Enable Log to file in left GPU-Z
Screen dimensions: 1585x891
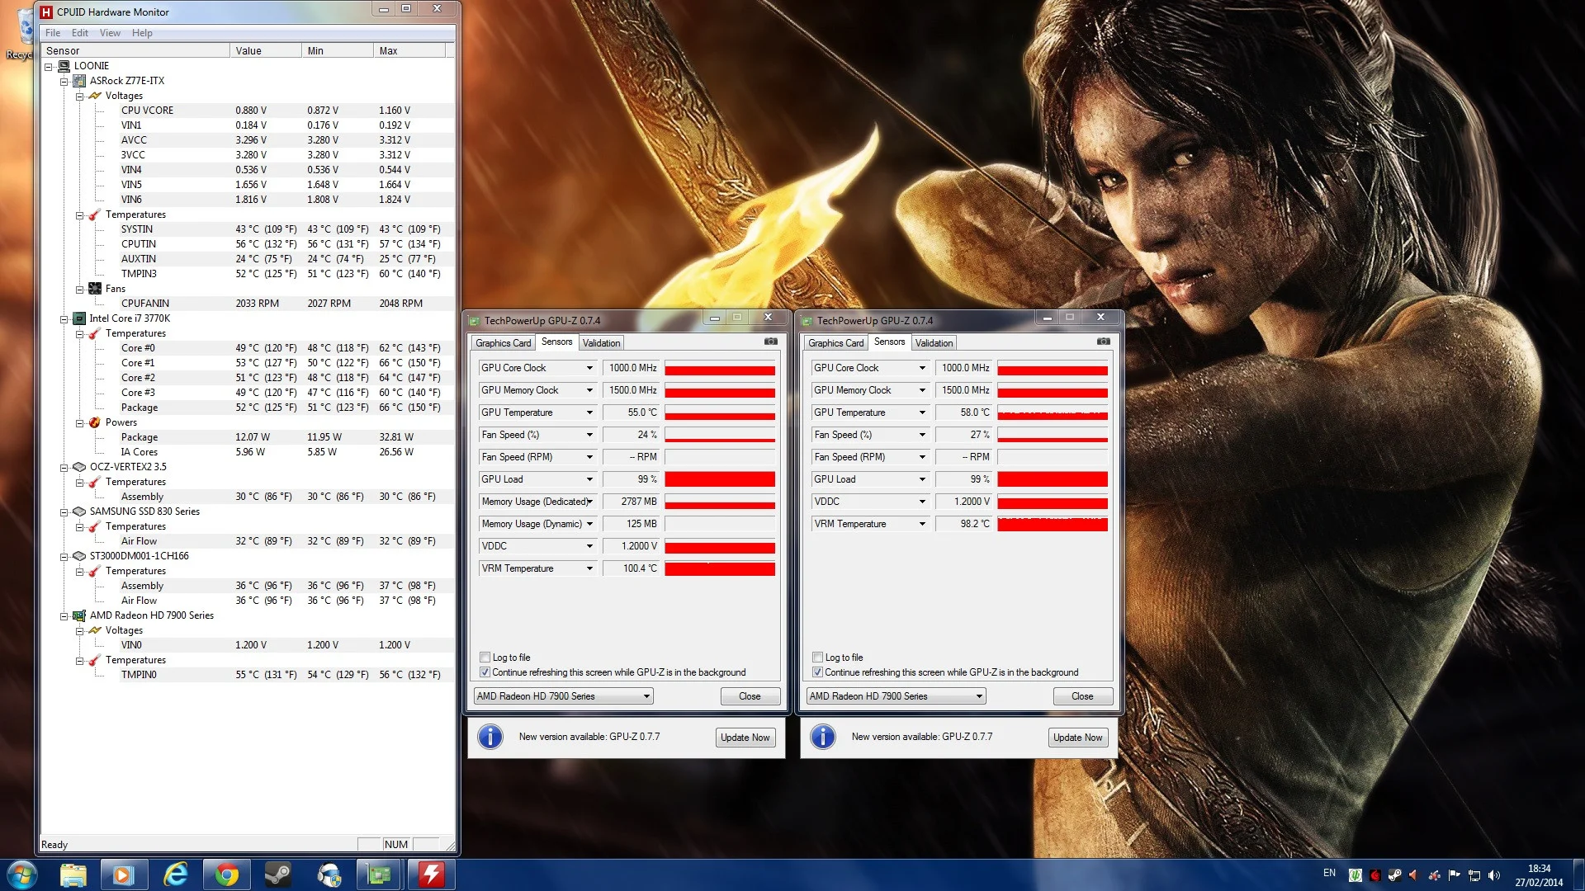485,658
